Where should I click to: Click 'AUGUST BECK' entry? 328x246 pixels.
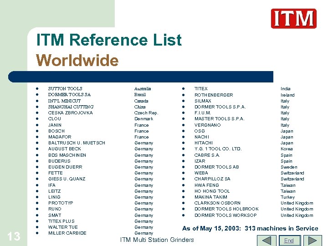point(64,149)
